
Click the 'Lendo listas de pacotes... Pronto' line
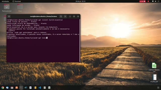point(22,22)
